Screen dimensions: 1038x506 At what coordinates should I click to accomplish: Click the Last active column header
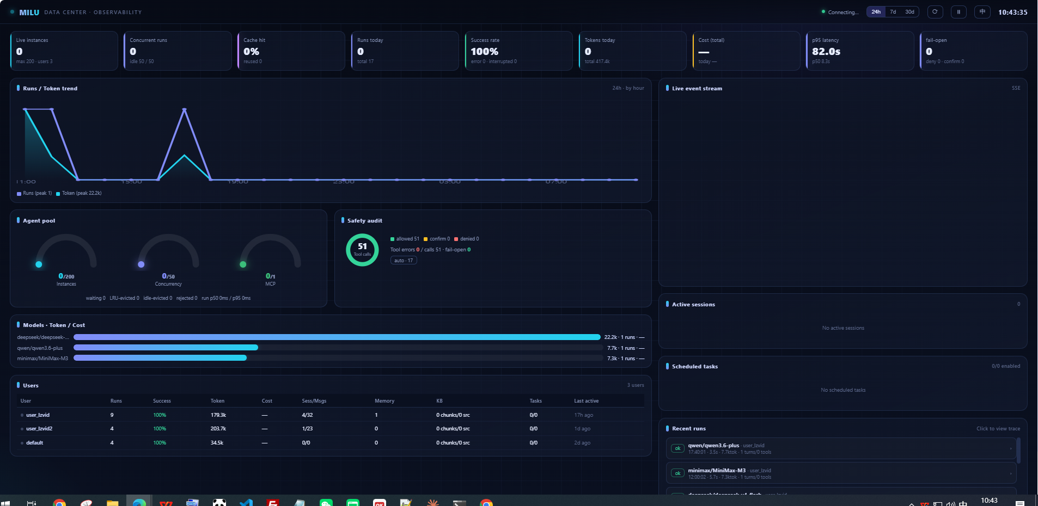(586, 401)
